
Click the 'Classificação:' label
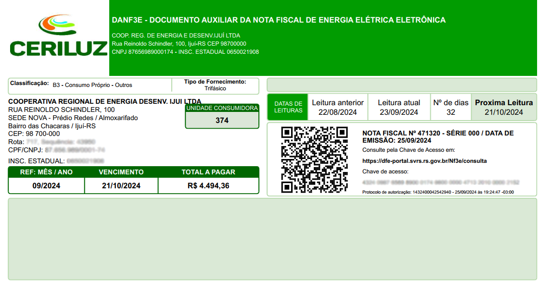coord(29,83)
